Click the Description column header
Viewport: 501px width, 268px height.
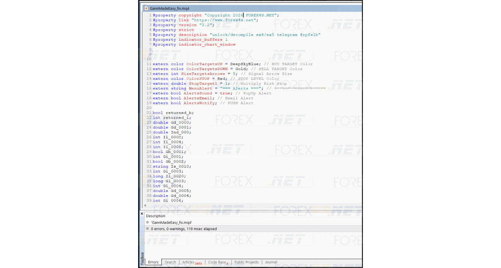[x=156, y=216]
